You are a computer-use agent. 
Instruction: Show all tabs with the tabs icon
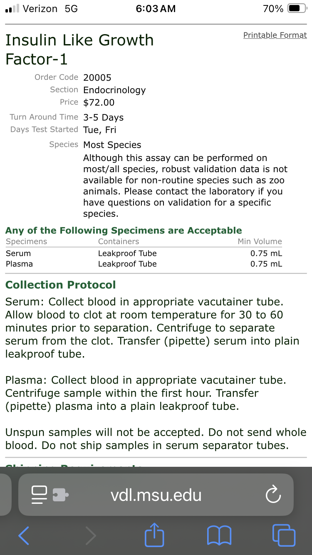(284, 535)
